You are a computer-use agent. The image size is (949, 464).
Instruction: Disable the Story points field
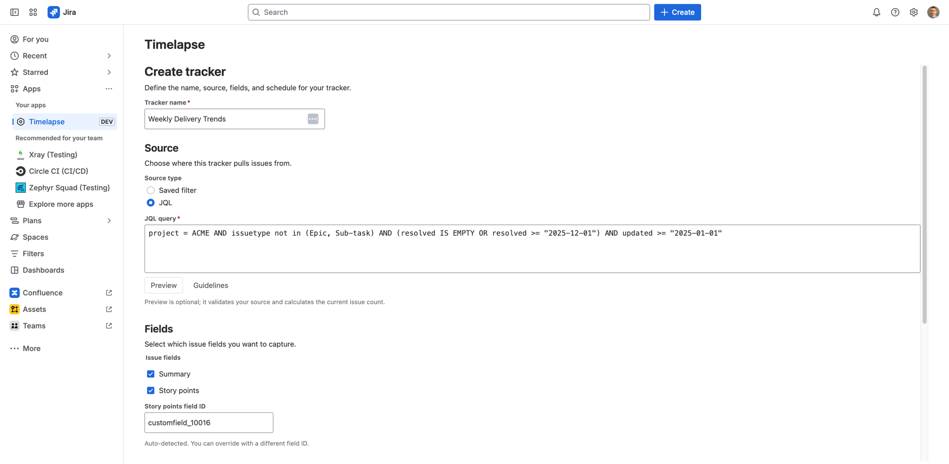click(151, 390)
